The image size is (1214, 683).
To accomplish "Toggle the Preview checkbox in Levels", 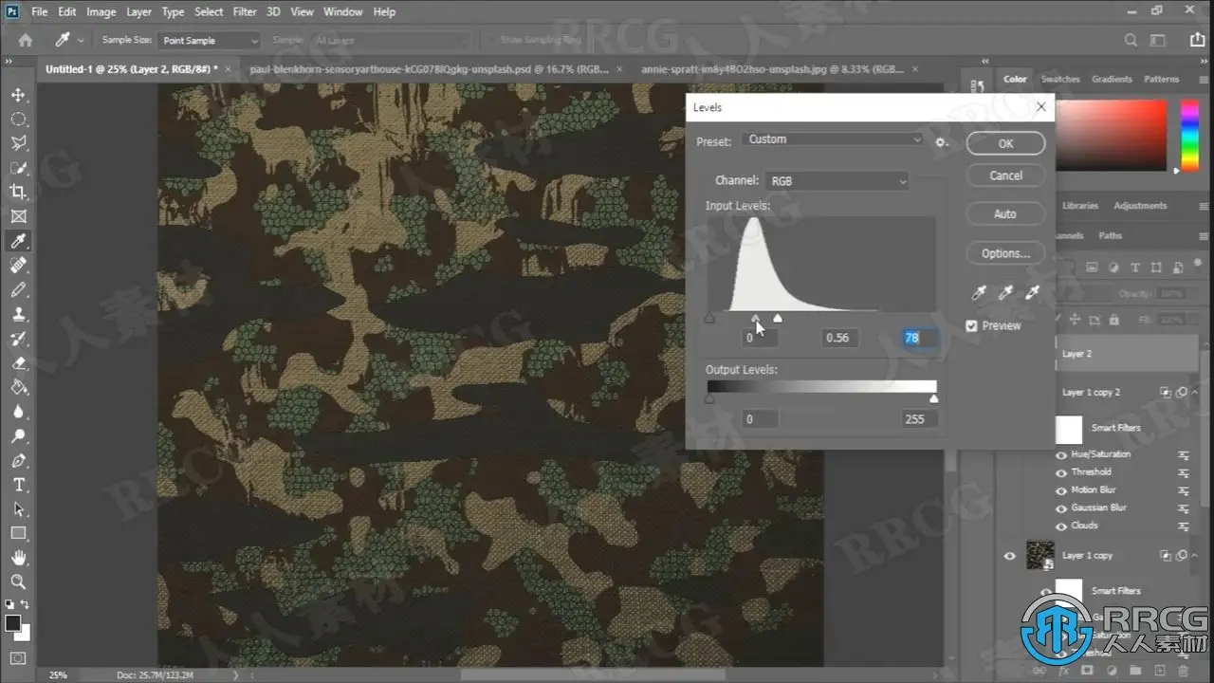I will point(971,325).
